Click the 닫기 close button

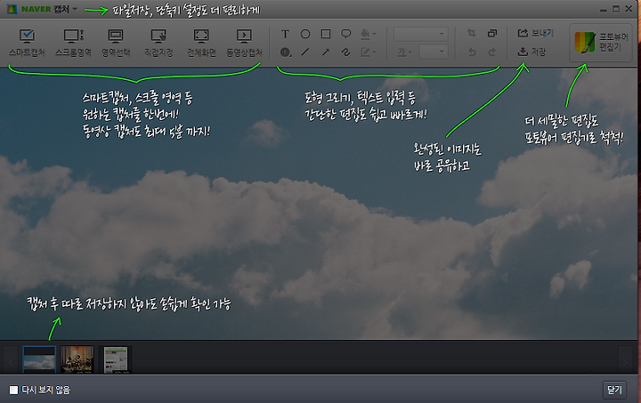pos(614,391)
